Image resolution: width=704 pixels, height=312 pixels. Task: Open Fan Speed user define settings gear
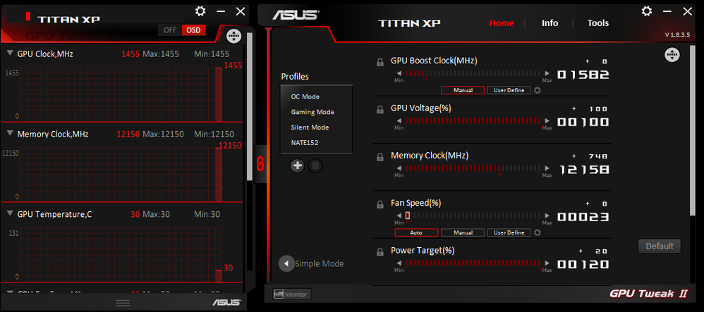[x=537, y=232]
